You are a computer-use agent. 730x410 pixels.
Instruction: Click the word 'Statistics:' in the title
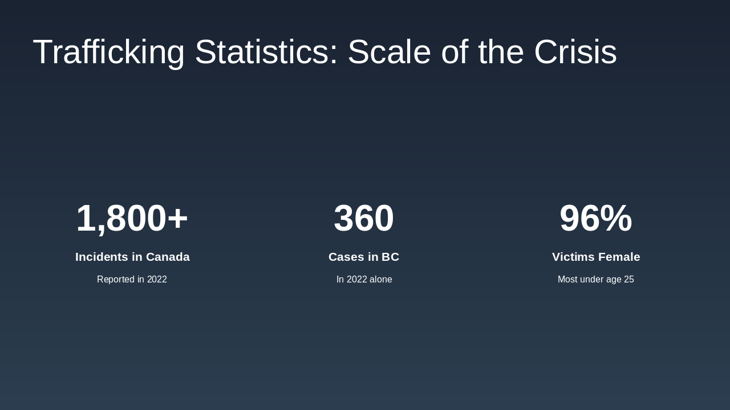click(266, 52)
